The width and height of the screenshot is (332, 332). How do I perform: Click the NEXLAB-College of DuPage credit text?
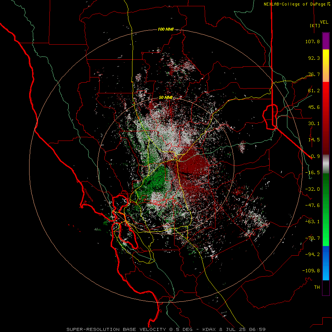pyautogui.click(x=297, y=4)
